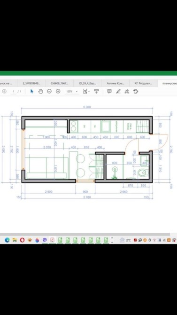Select the arrow selection tool
177x315 pixels.
[32, 91]
